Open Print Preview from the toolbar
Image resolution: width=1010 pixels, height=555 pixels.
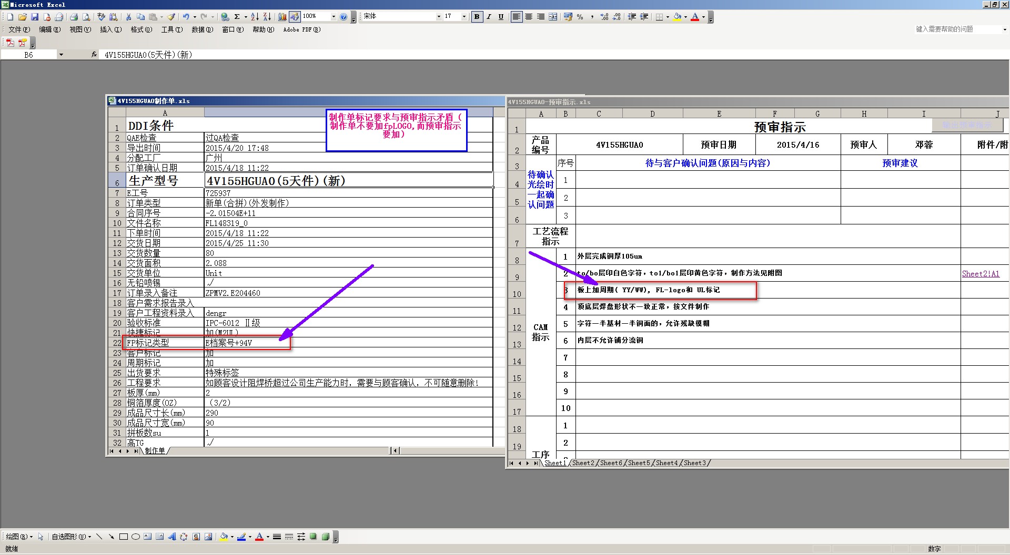click(x=86, y=17)
